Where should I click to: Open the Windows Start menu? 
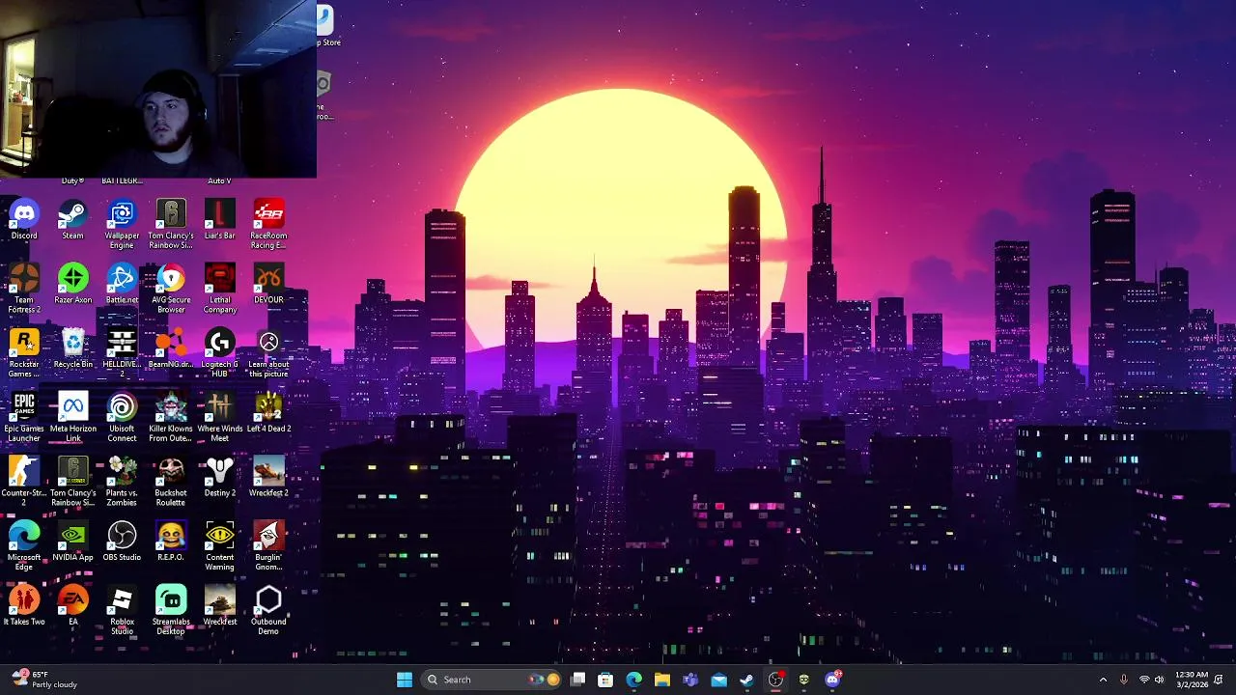tap(405, 680)
